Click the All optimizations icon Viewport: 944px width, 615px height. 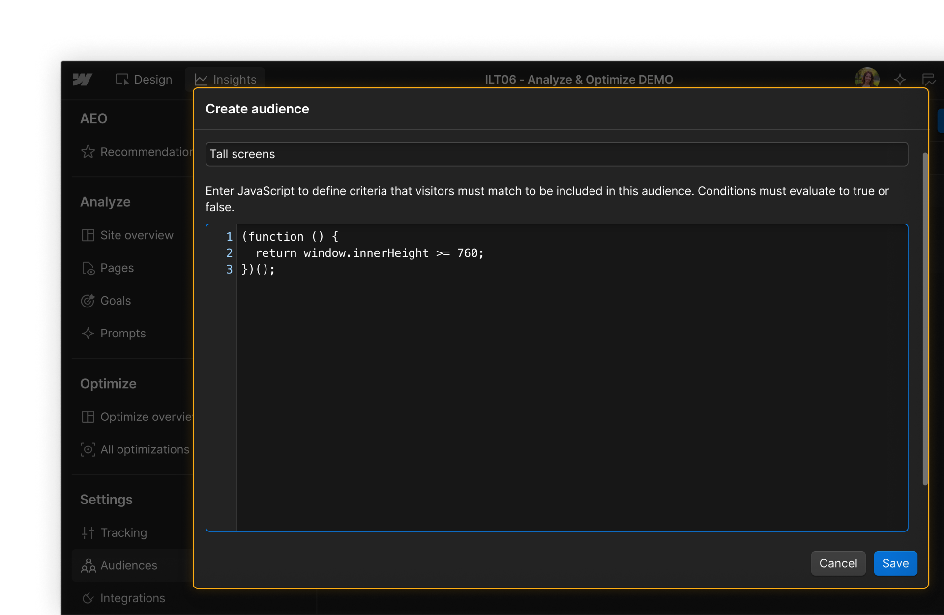pyautogui.click(x=88, y=449)
